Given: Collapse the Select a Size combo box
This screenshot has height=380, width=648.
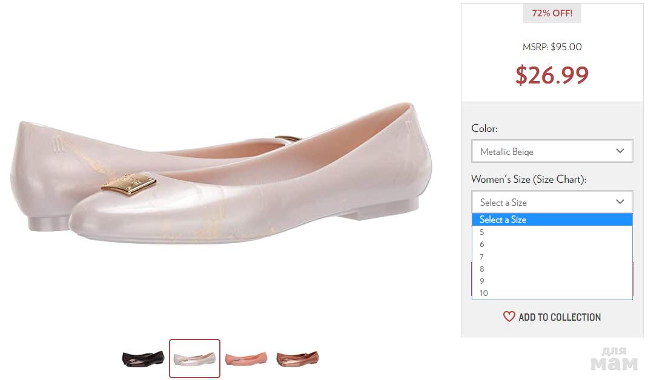Looking at the screenshot, I should click(x=551, y=202).
